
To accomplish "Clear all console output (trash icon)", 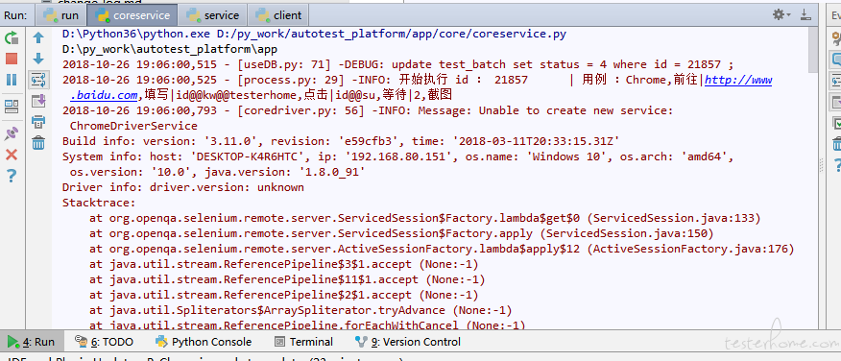I will [38, 143].
